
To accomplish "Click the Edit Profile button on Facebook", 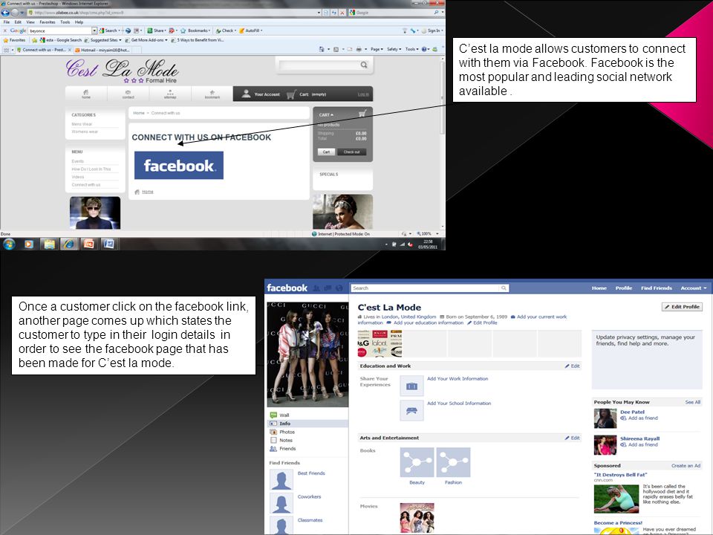I will [x=682, y=307].
